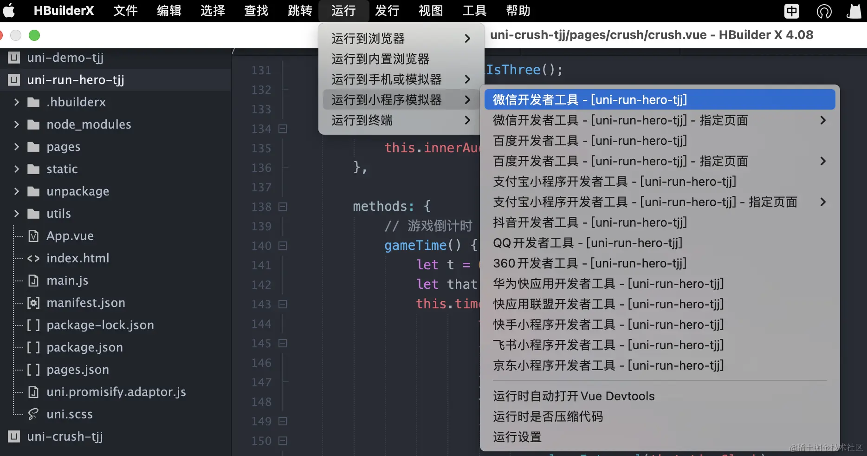Collapse code fold at line 134
This screenshot has height=456, width=867.
pyautogui.click(x=283, y=129)
